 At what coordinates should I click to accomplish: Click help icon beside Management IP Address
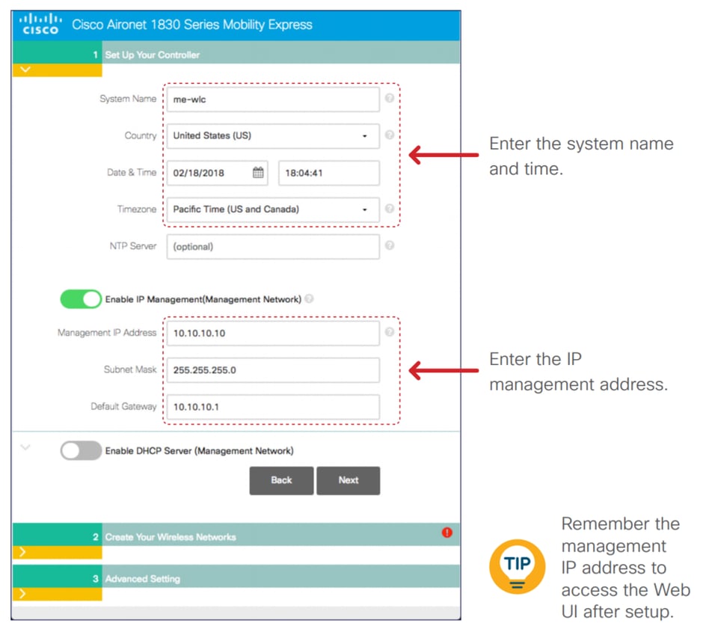point(389,333)
